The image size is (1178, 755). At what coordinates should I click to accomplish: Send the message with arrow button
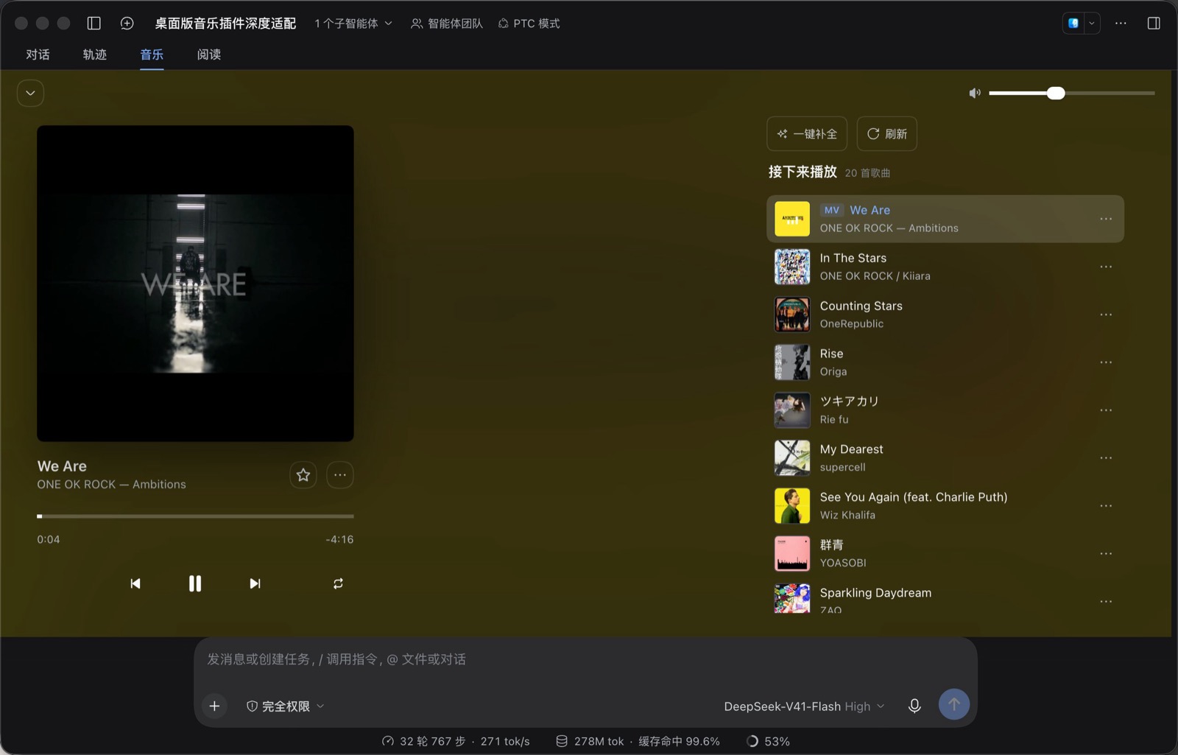tap(954, 704)
